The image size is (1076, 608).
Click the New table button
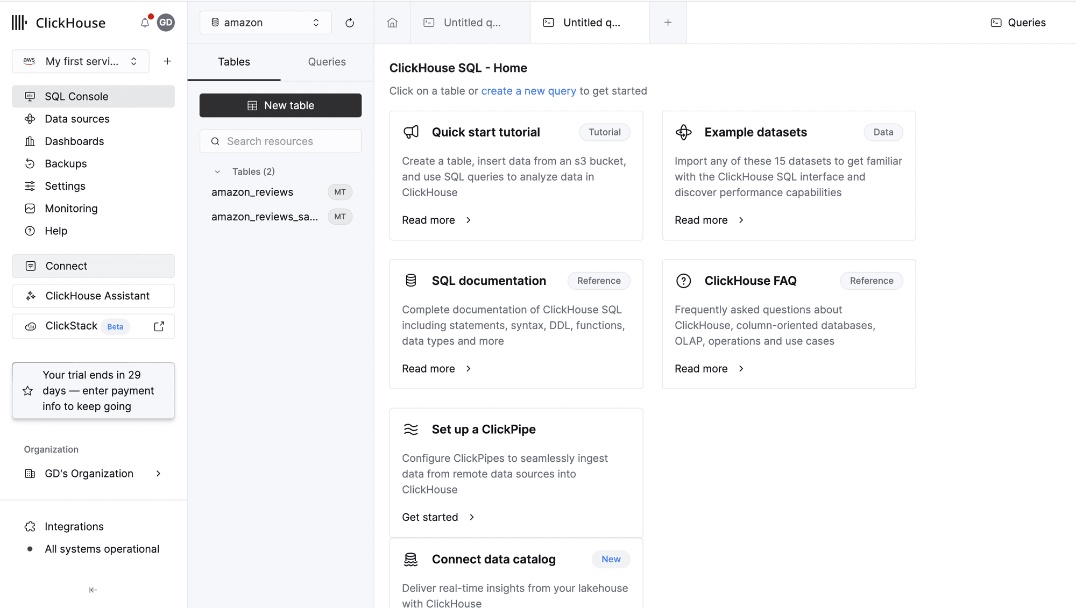[x=280, y=105]
